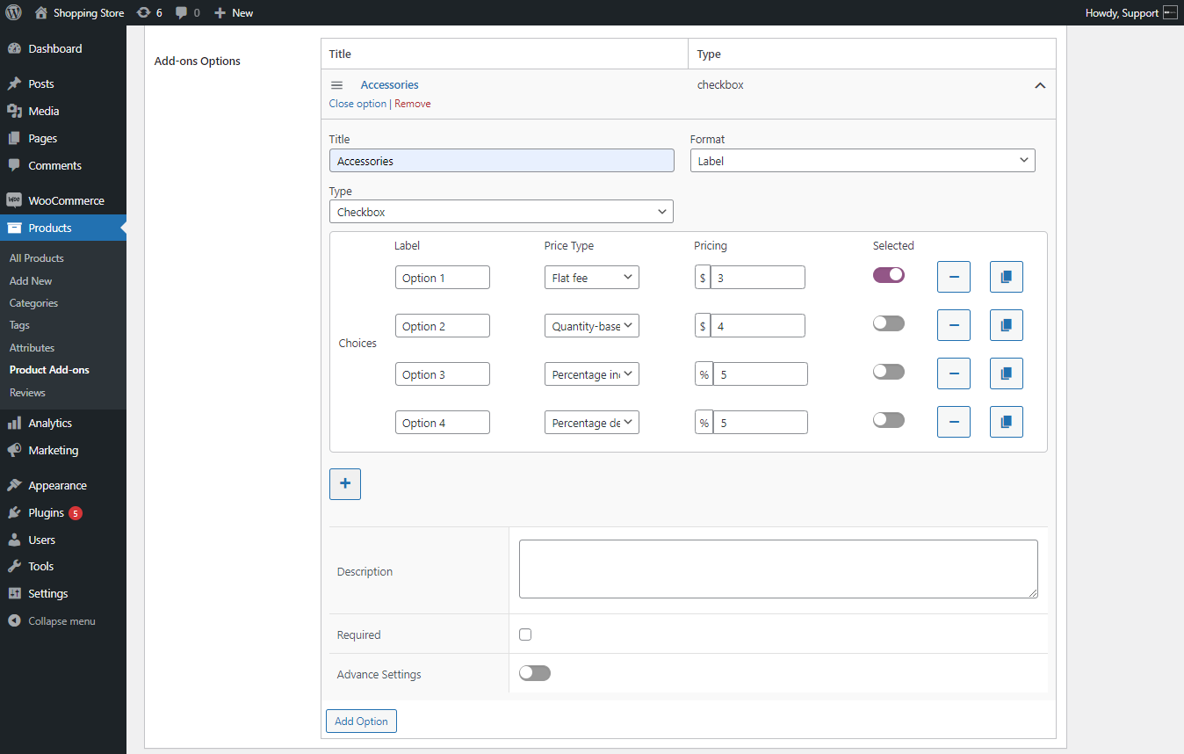Open Quantity-based price type dropdown for Option 2
The height and width of the screenshot is (754, 1184).
592,326
